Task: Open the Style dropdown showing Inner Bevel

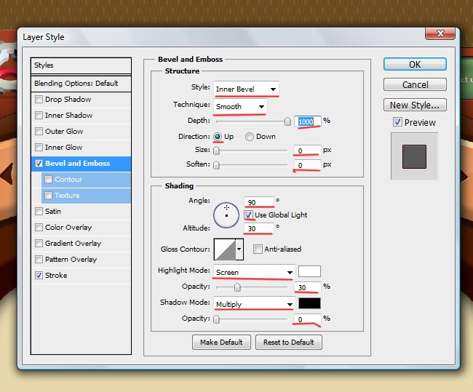Action: click(x=246, y=89)
